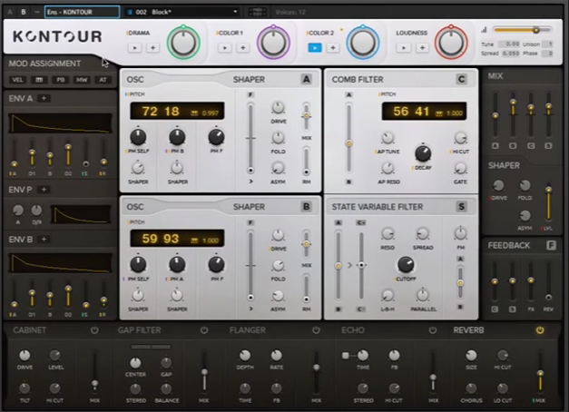
Task: Click the Gap Filter CENTER knob
Action: click(x=135, y=362)
